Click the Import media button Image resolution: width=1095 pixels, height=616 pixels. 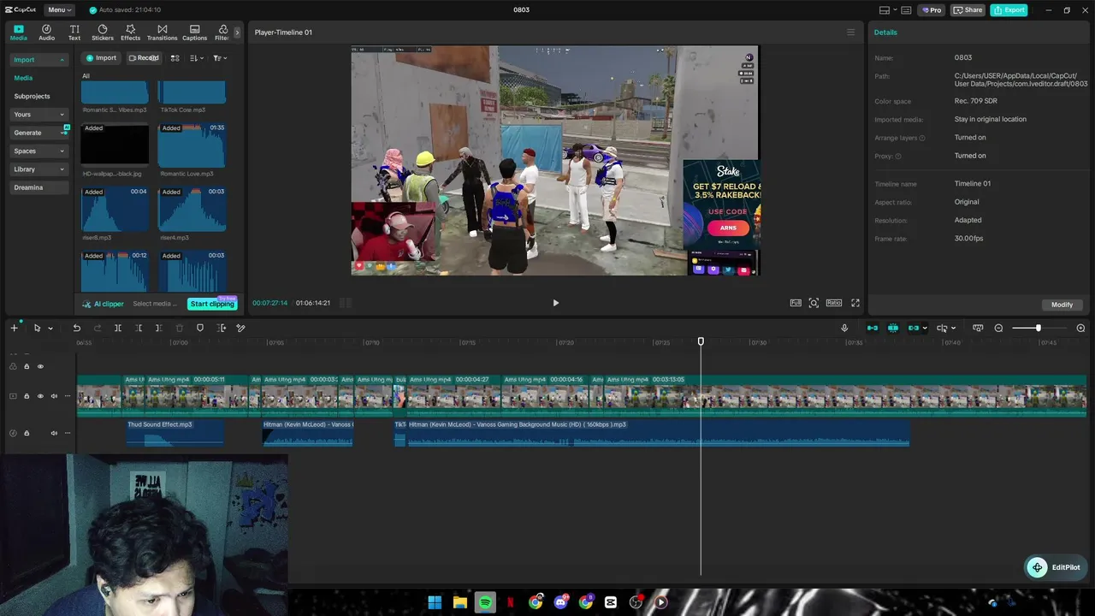click(101, 58)
